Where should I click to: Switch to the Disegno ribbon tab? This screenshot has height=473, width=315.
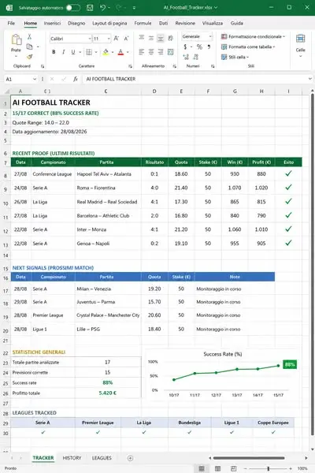pos(76,23)
